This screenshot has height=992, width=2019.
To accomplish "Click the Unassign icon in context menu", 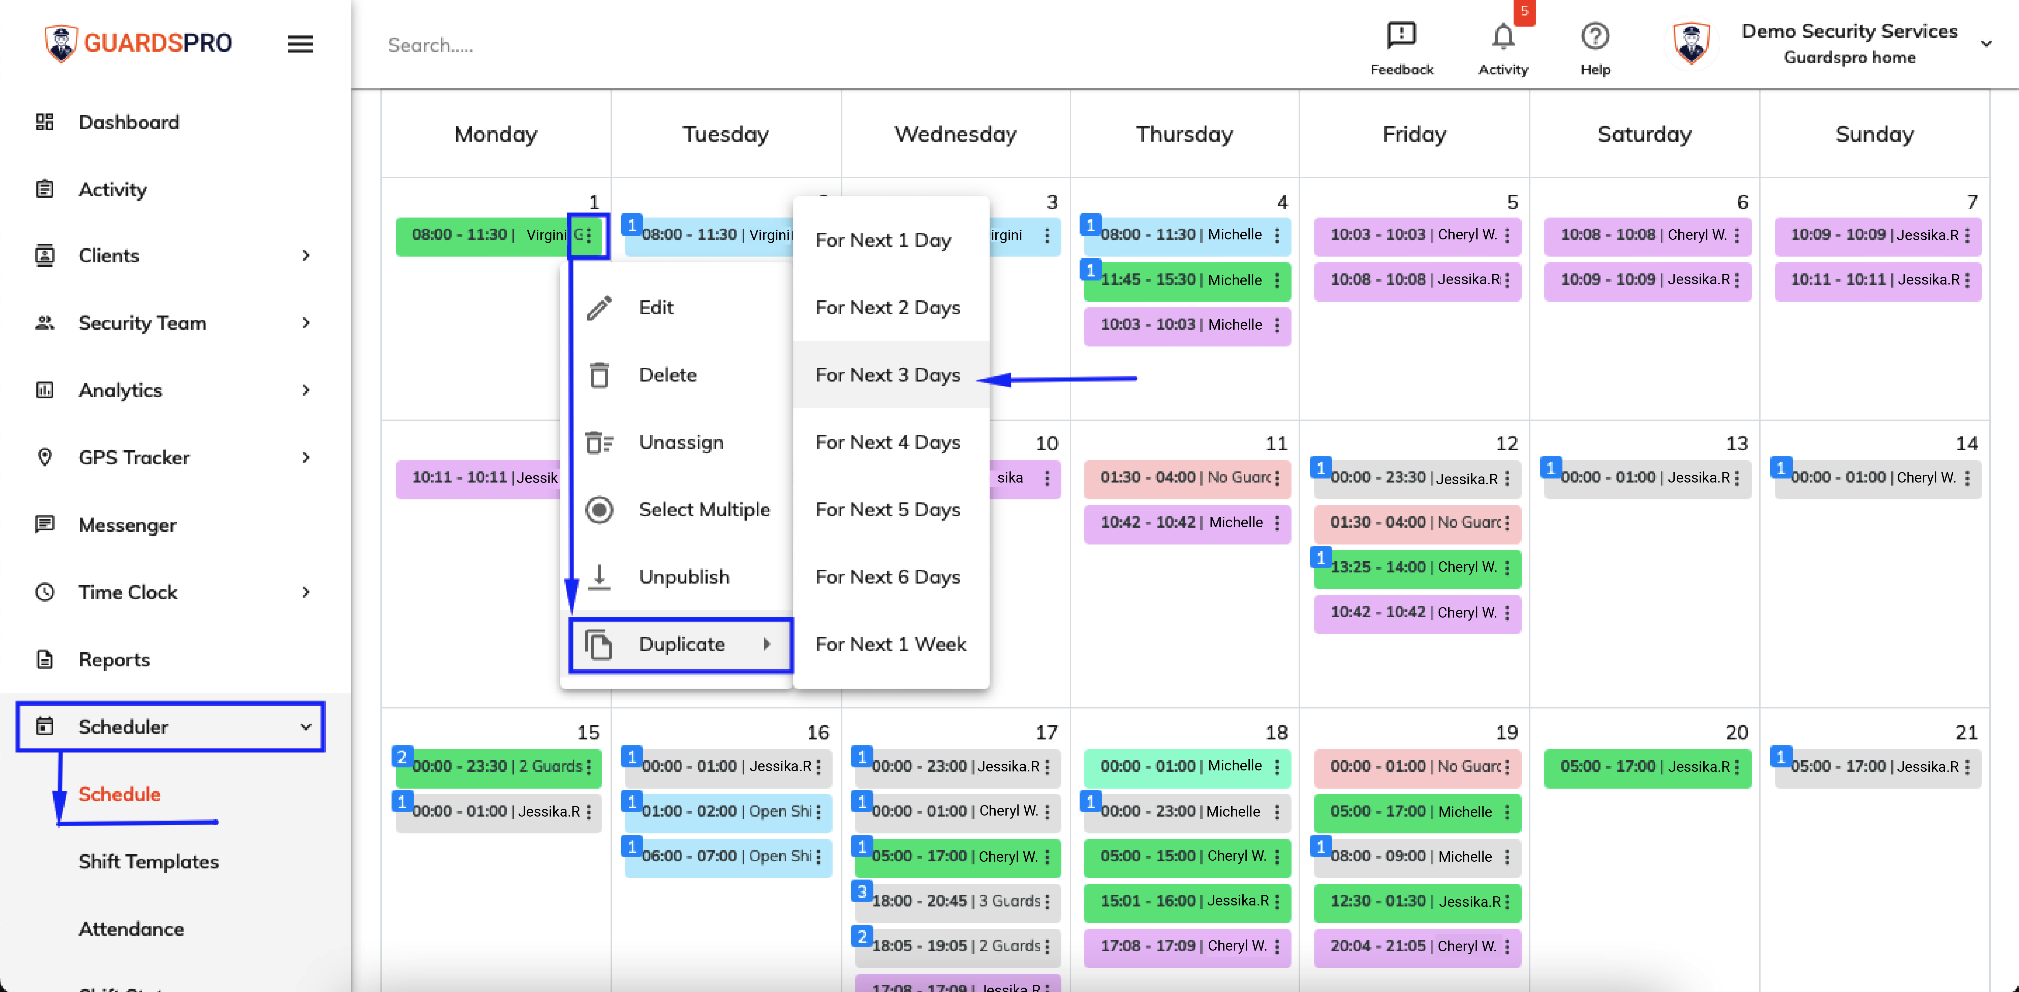I will pos(599,442).
